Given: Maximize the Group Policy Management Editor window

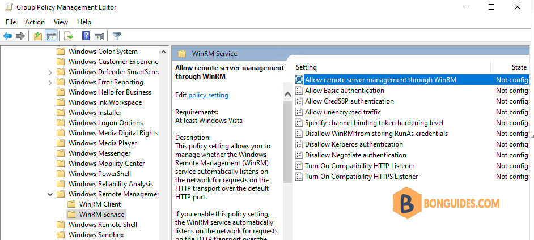Looking at the screenshot, I should 491,7.
